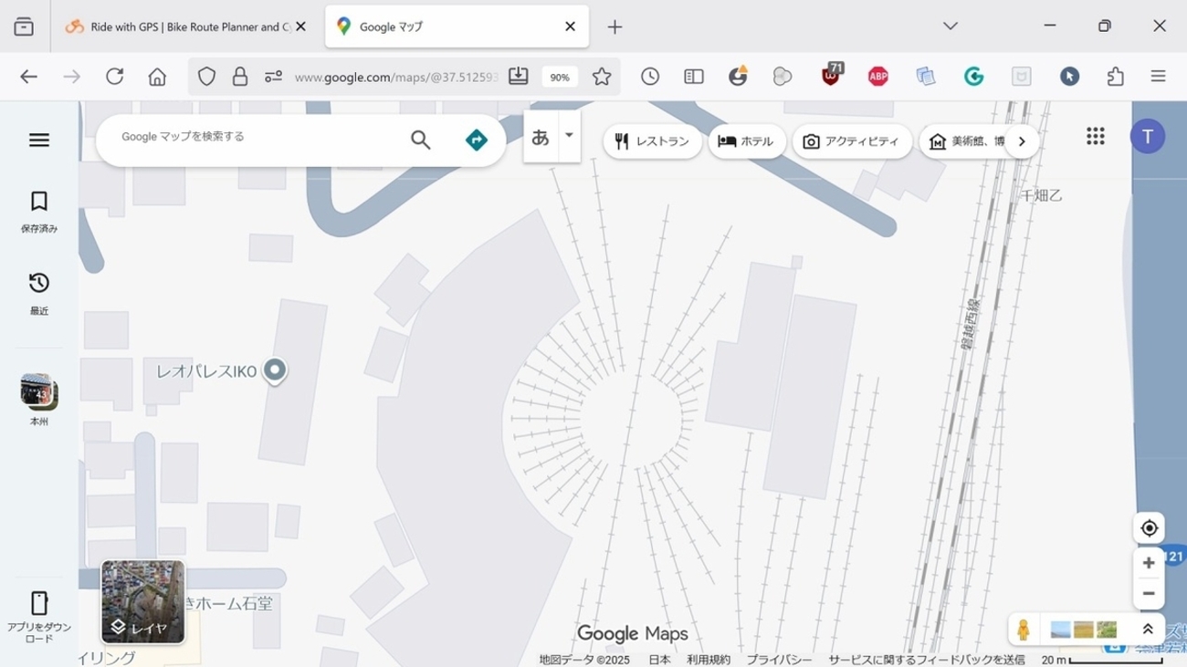
Task: Expand the imagery strip with double chevron
Action: point(1148,630)
